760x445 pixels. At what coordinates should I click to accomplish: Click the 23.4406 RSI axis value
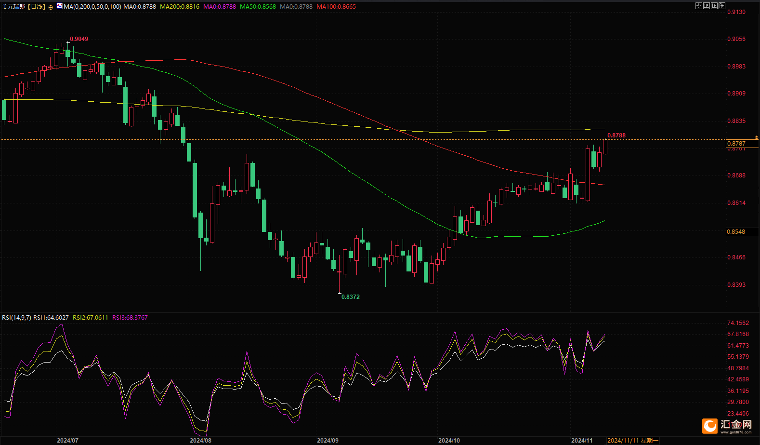tap(738, 414)
